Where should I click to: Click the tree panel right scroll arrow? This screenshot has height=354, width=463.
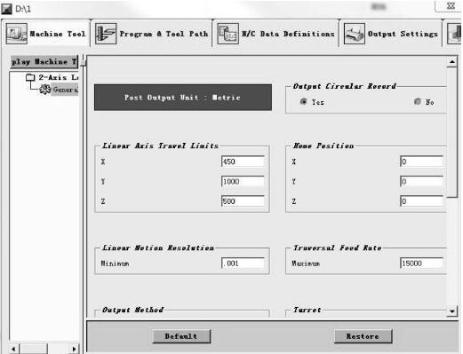(x=74, y=349)
